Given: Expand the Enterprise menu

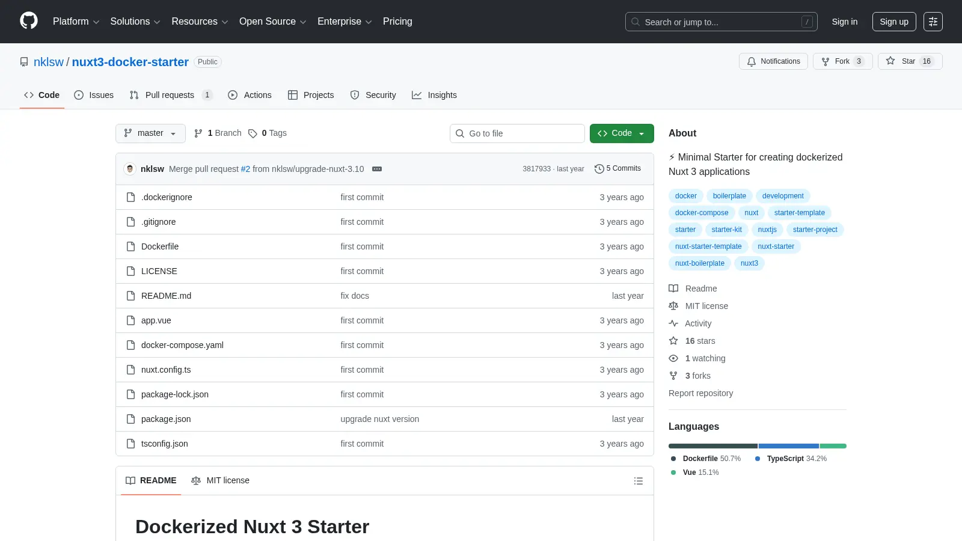Looking at the screenshot, I should (x=345, y=22).
